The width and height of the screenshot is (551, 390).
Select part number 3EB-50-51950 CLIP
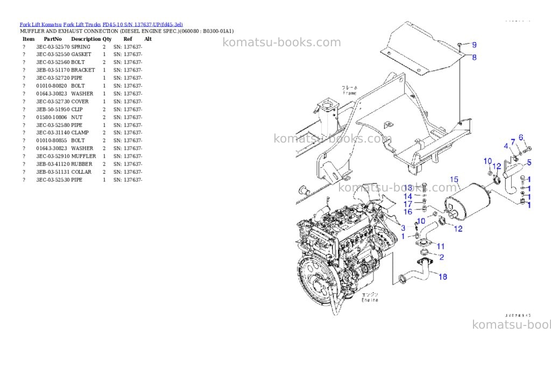(59, 109)
